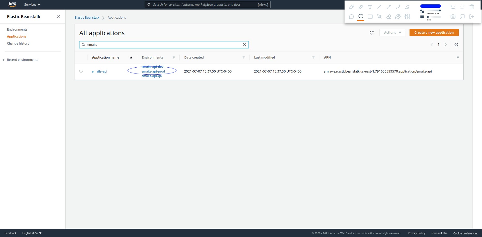Open the Services menu
Image resolution: width=482 pixels, height=237 pixels.
(32, 5)
